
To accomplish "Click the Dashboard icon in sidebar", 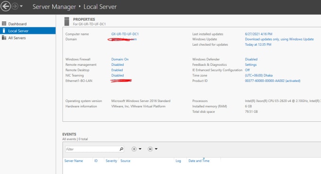I will click(4, 24).
